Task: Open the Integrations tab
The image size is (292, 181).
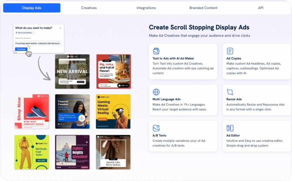Action: pyautogui.click(x=146, y=8)
